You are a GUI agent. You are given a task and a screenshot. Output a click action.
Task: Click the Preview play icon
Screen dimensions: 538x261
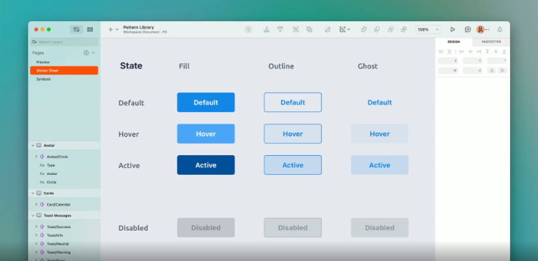point(453,29)
